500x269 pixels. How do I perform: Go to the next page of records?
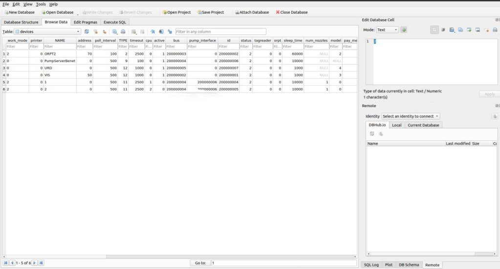[35, 263]
